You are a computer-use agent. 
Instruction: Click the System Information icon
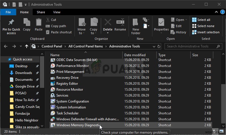coord(53,107)
